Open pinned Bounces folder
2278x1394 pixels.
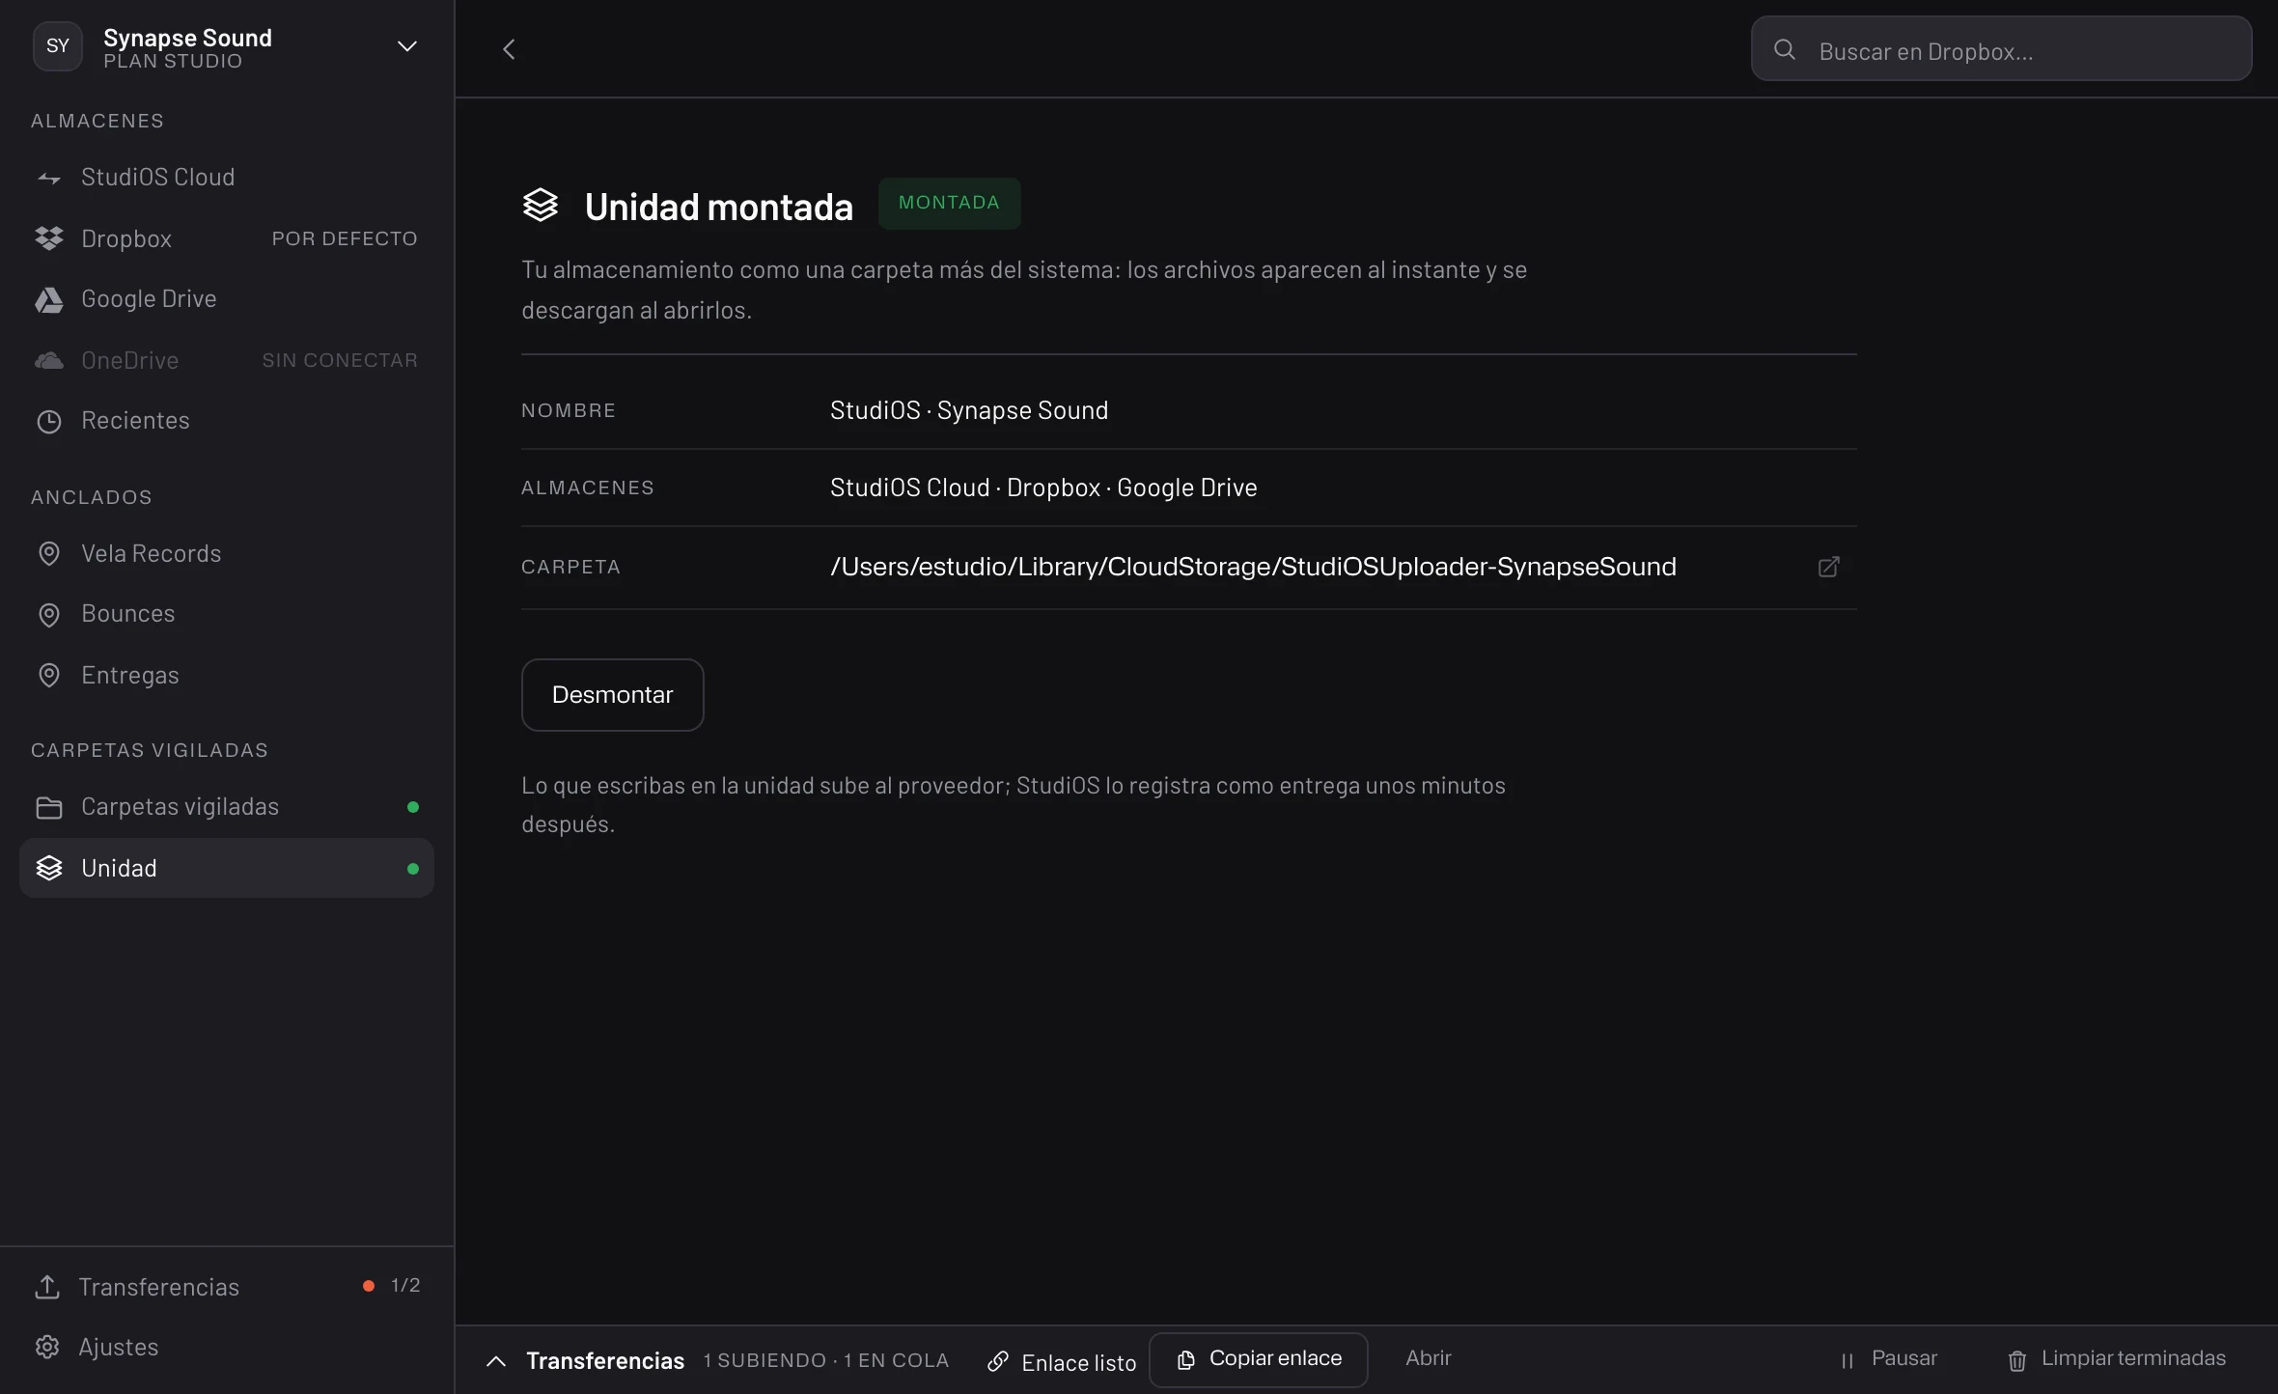(x=227, y=614)
